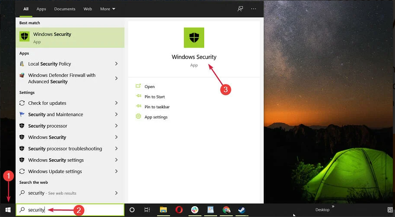Screen dimensions: 395x217
Task: Launch File Explorer from the taskbar
Action: [x=163, y=210]
